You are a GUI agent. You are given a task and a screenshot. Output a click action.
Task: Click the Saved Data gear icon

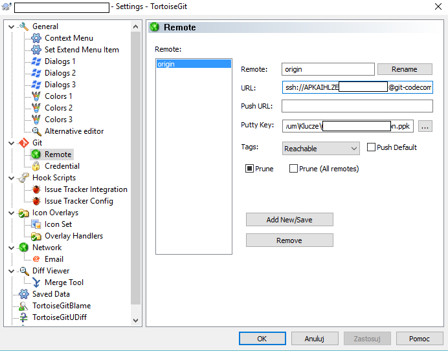(24, 294)
